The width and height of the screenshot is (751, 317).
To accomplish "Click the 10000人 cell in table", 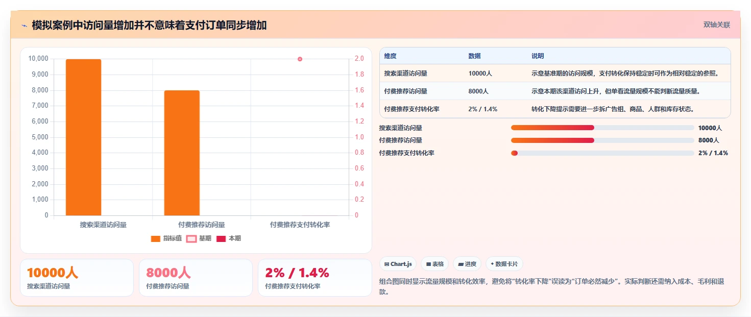I will click(x=480, y=74).
